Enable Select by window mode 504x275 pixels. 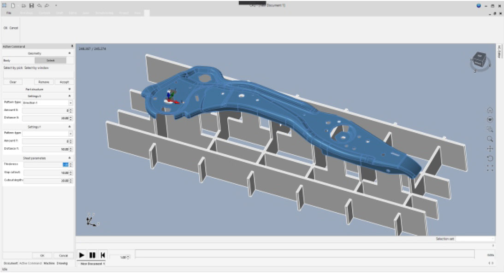pyautogui.click(x=37, y=68)
